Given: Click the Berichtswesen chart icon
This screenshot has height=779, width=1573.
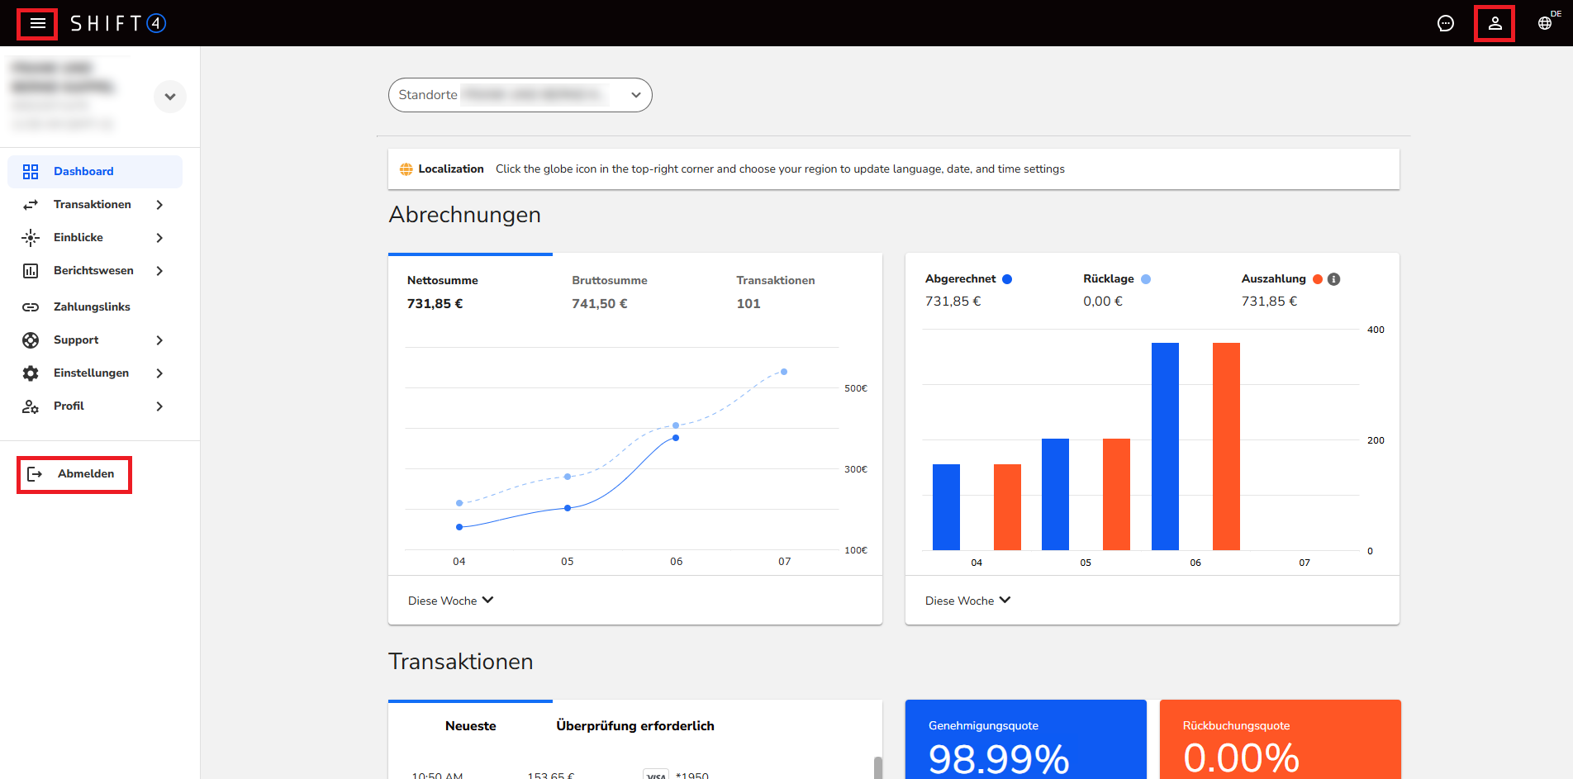Looking at the screenshot, I should pos(31,271).
